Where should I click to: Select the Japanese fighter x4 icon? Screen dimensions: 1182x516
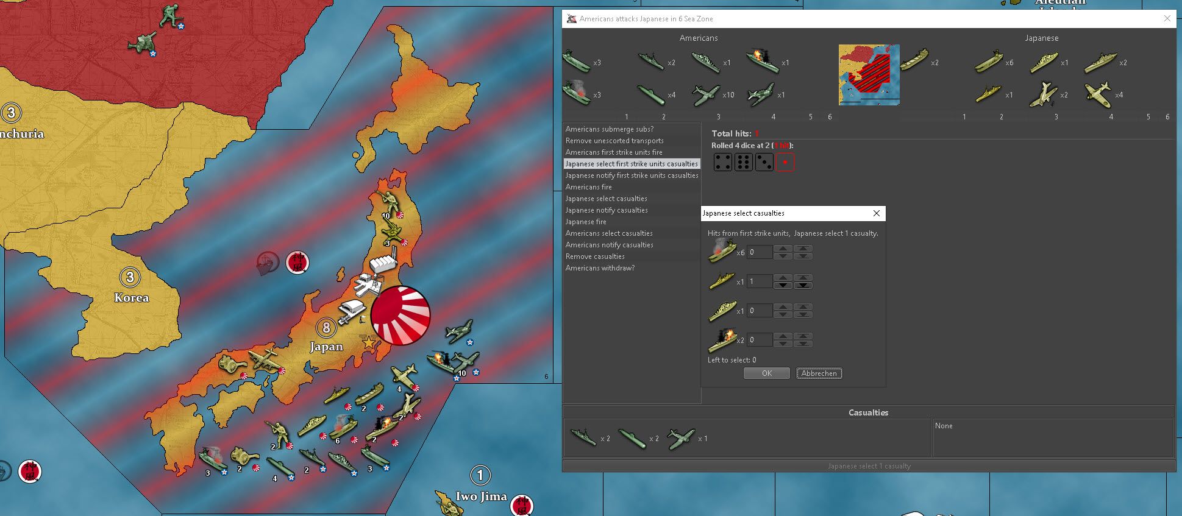(1098, 94)
